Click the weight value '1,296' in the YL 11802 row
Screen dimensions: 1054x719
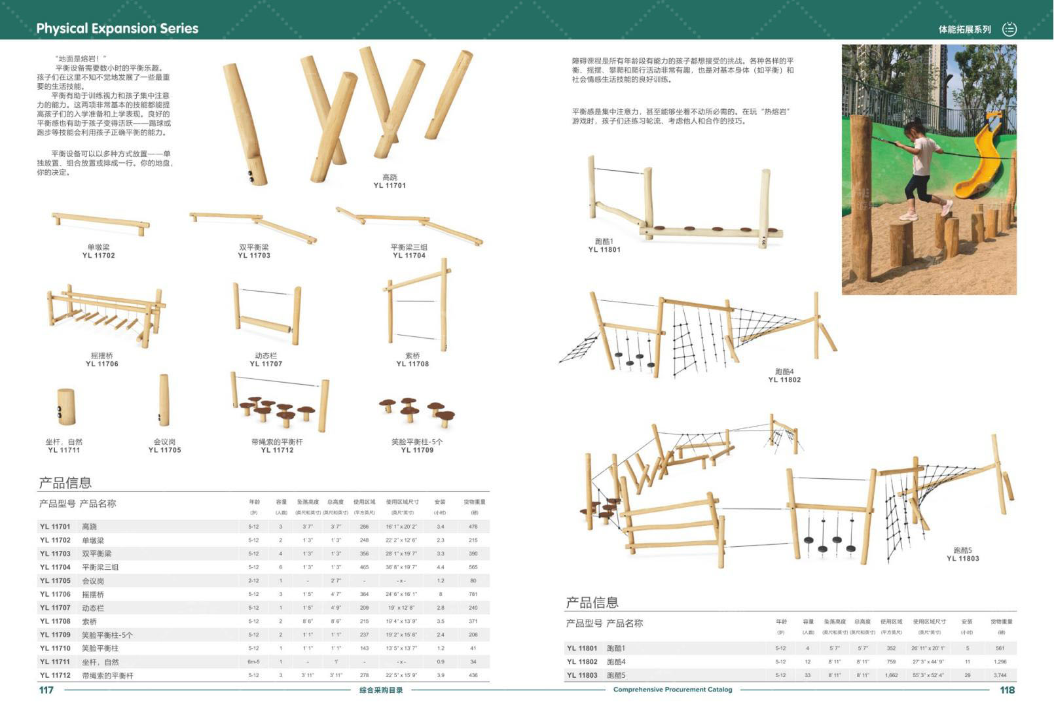[x=1000, y=662]
